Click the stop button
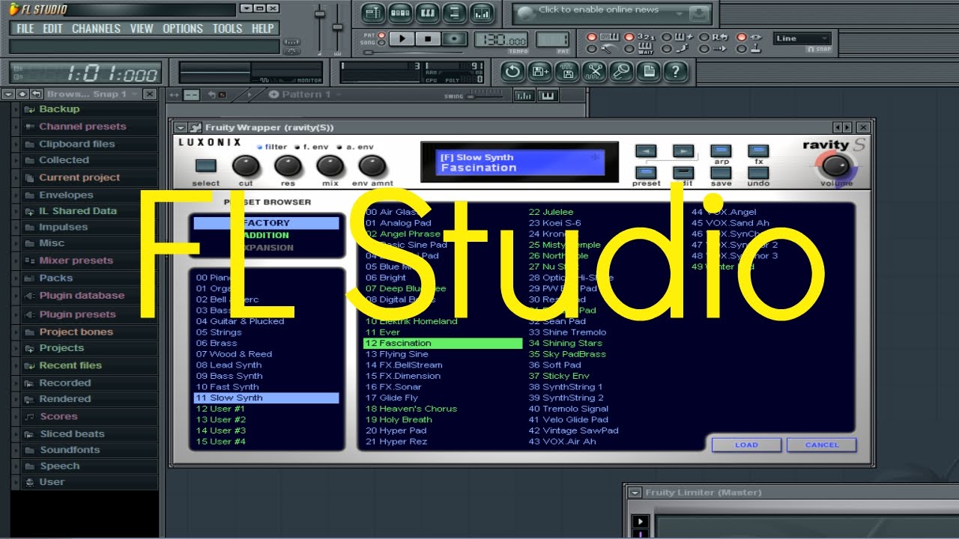This screenshot has height=539, width=959. pos(428,39)
